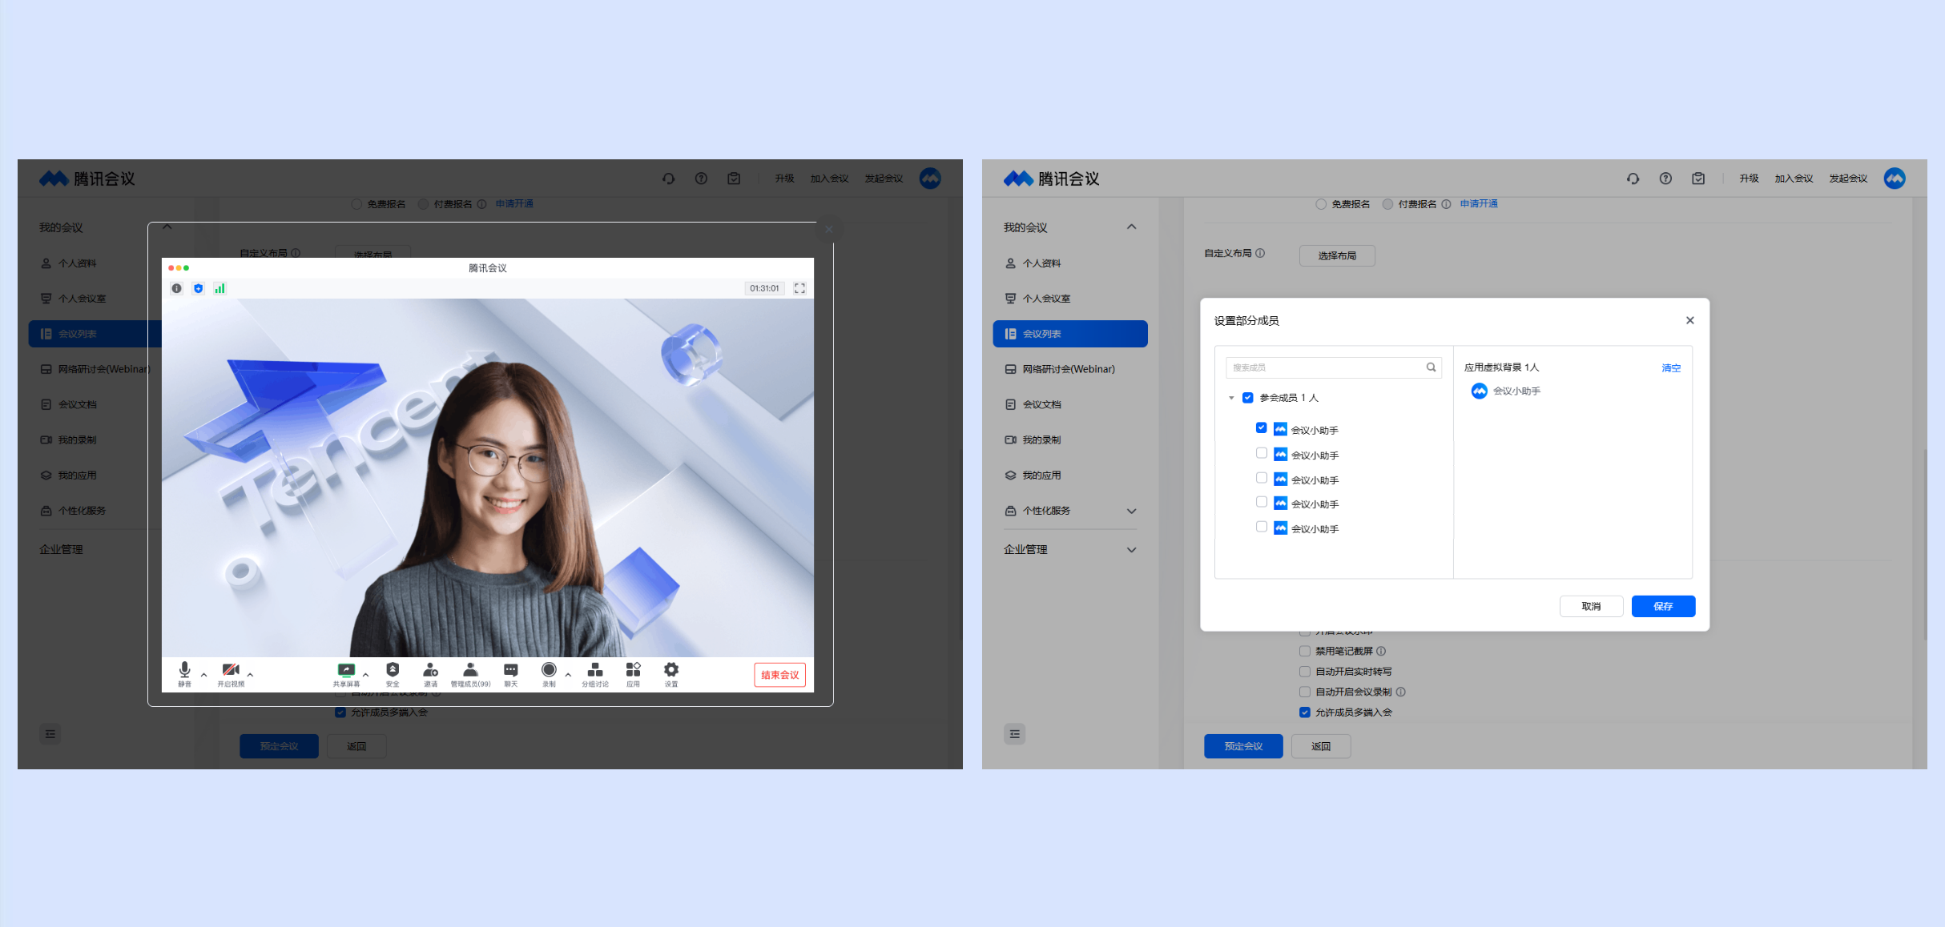The height and width of the screenshot is (927, 1945).
Task: Uncheck the checked 会议小助手 member checkbox
Action: [1261, 428]
